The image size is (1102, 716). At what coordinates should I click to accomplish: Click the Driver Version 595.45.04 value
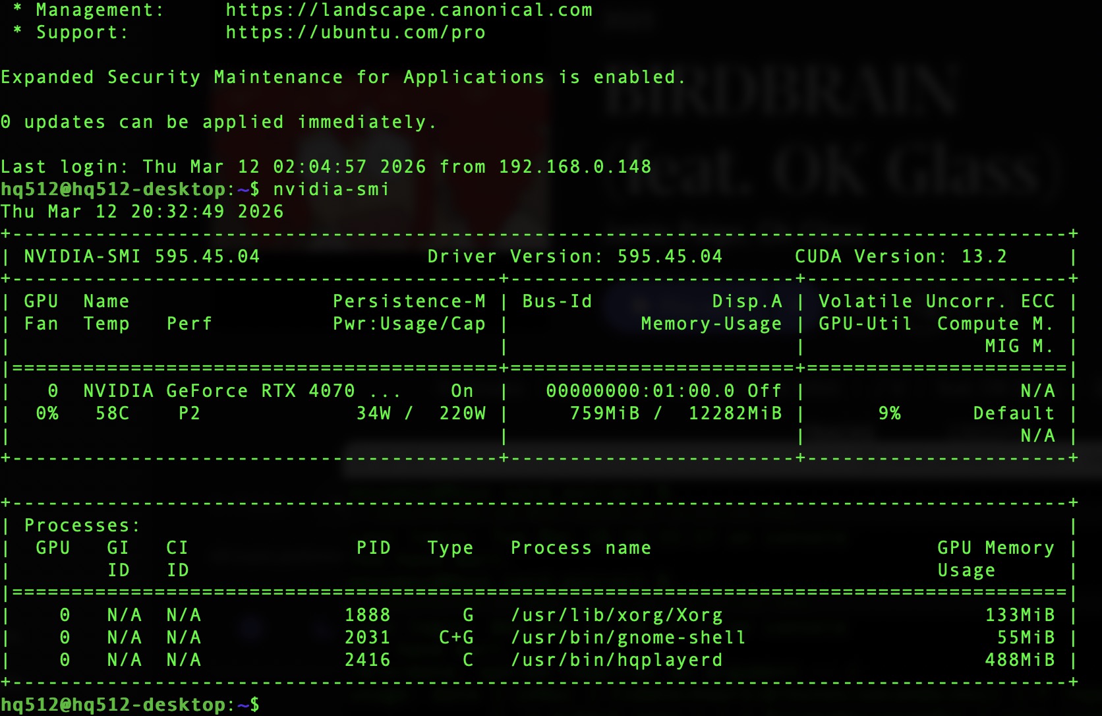pyautogui.click(x=670, y=257)
